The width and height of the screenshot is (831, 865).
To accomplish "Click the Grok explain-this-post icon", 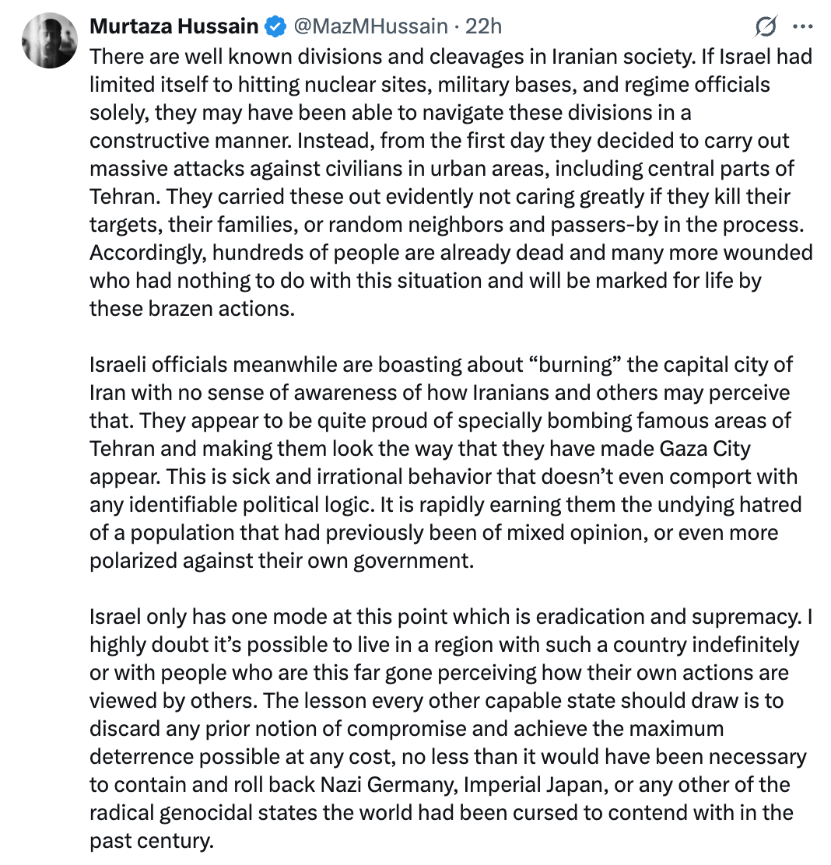I will tap(766, 26).
